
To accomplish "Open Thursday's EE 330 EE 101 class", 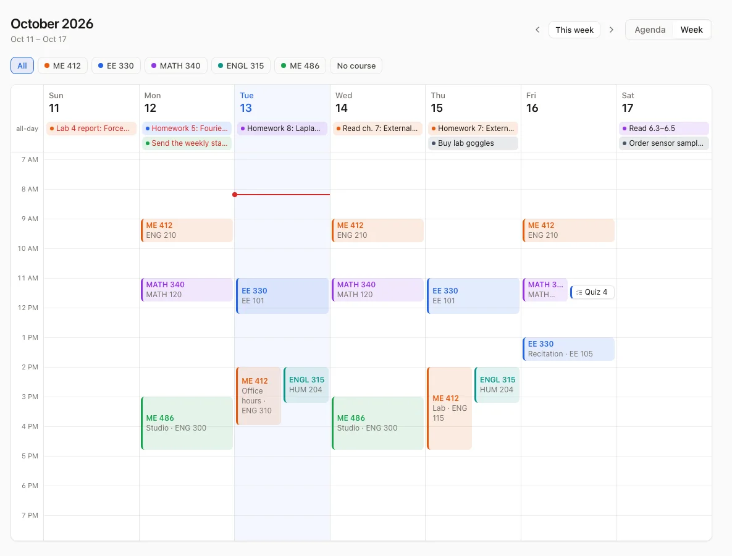I will pyautogui.click(x=473, y=295).
